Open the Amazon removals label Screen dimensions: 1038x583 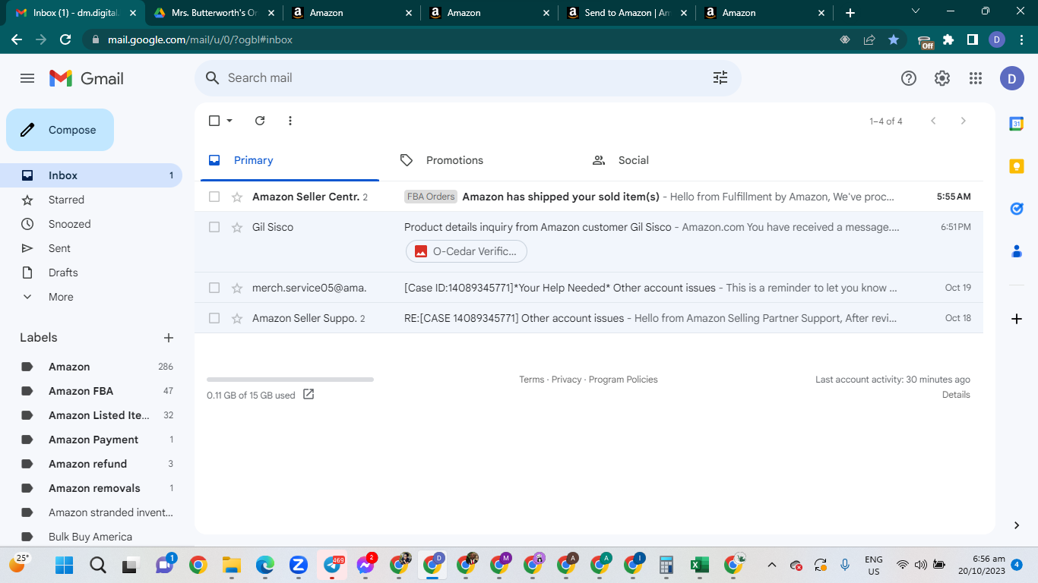(91, 488)
